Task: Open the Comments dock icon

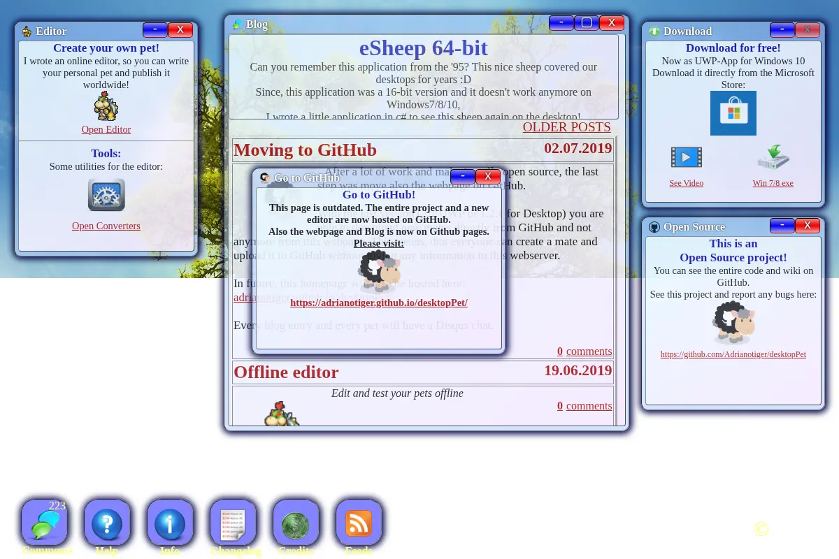Action: [x=44, y=523]
